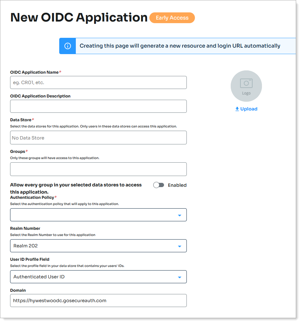Select Authenticated User ID in its combo box
This screenshot has height=323, width=301.
coord(98,276)
